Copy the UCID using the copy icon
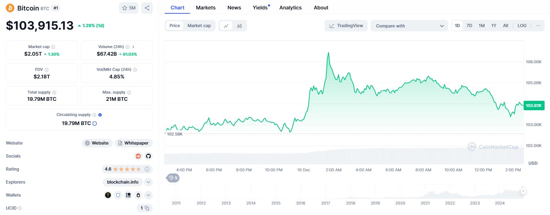This screenshot has height=215, width=550. pyautogui.click(x=147, y=208)
